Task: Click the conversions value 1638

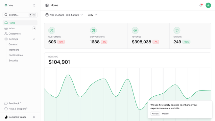Action: pyautogui.click(x=95, y=42)
